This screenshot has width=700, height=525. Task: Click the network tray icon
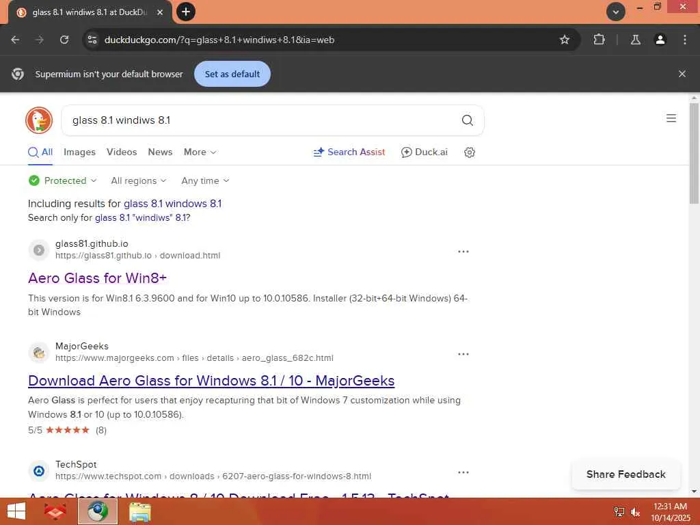[619, 512]
